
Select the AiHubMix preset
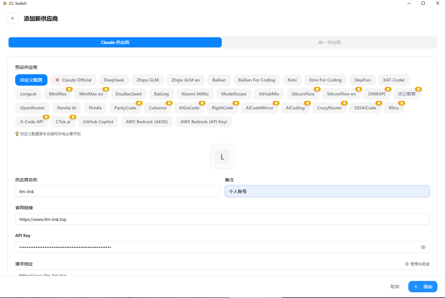(x=269, y=94)
